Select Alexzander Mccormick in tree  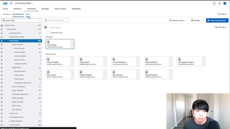click(x=23, y=83)
